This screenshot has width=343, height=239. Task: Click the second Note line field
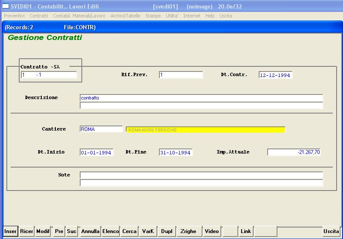[201, 183]
